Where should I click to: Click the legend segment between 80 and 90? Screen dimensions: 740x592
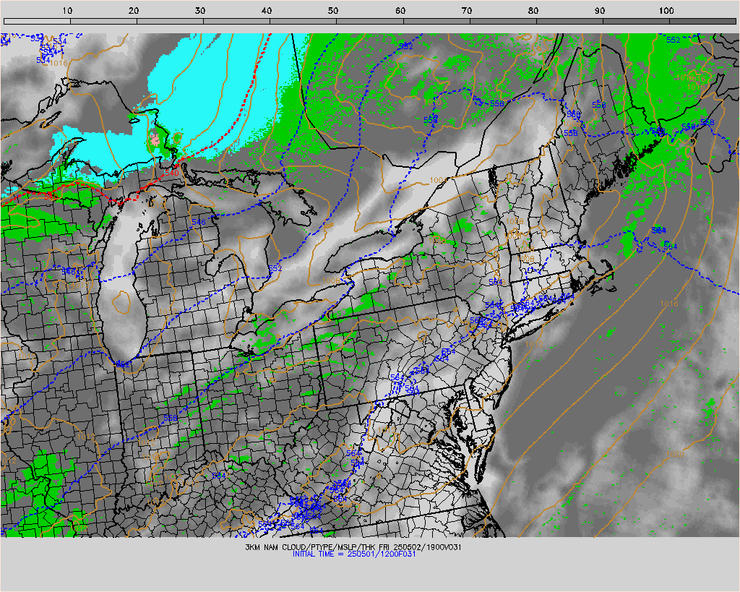point(569,21)
